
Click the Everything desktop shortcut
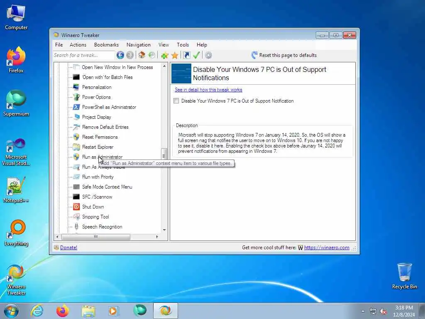point(16,233)
